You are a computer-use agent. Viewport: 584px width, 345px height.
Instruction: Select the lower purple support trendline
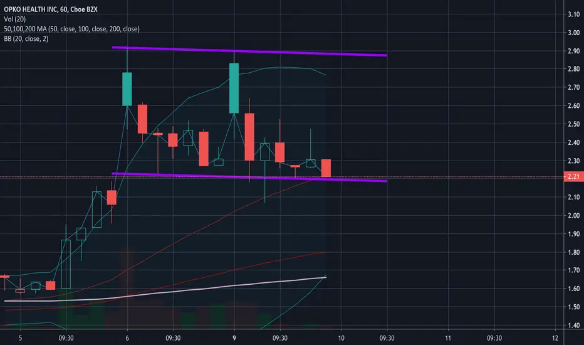coord(249,177)
